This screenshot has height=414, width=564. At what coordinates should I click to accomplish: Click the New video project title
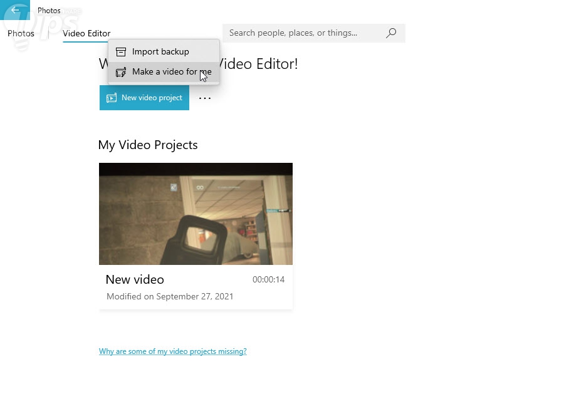pyautogui.click(x=135, y=279)
